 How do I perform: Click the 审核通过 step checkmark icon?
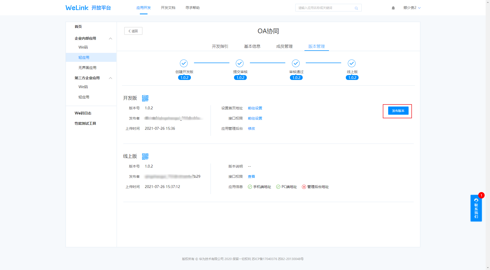296,63
